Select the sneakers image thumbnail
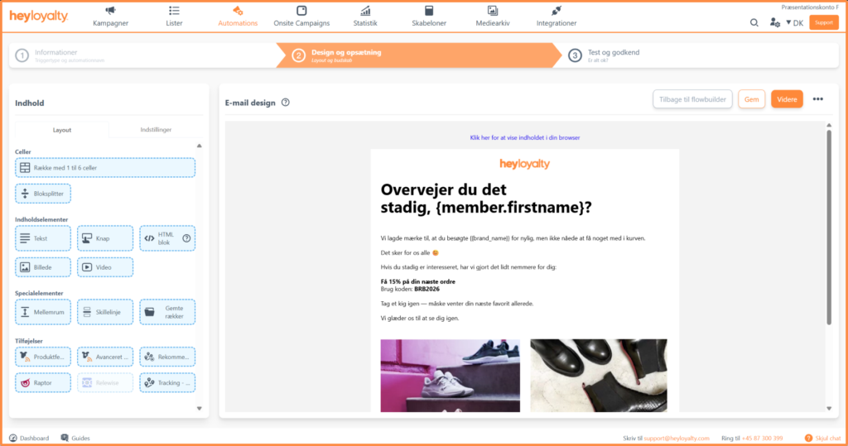Screen dimensions: 848x446 [x=450, y=376]
